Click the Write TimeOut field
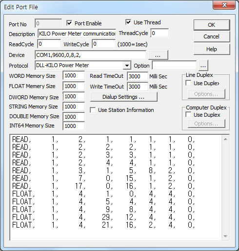 tap(138, 87)
